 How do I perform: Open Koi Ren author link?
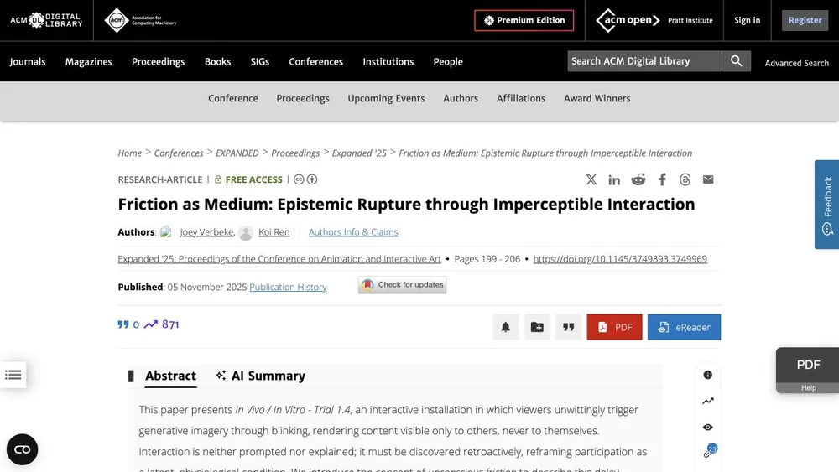(x=274, y=232)
